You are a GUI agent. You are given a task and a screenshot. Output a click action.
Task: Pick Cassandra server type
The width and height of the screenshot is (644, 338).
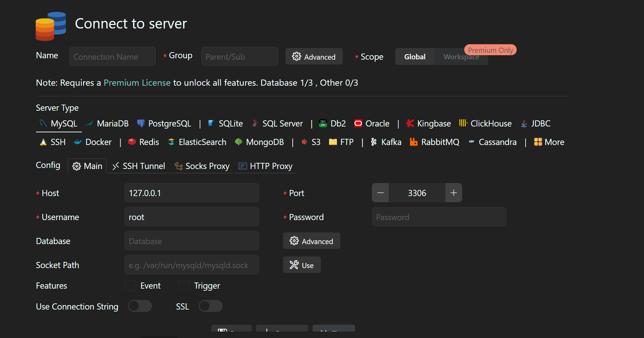(x=492, y=142)
